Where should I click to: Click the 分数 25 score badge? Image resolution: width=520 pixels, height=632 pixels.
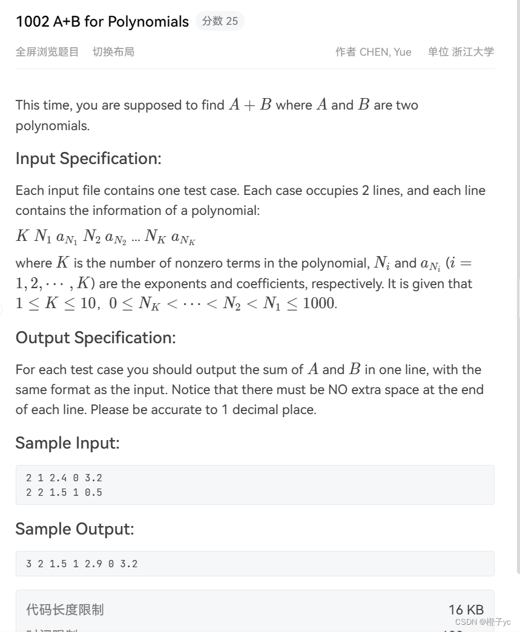tap(220, 21)
